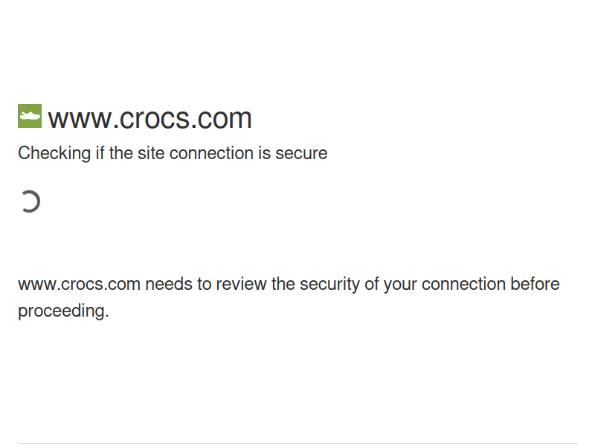Click the word 'proceeding.' in the paragraph
Viewport: 595px width, 446px height.
click(63, 311)
